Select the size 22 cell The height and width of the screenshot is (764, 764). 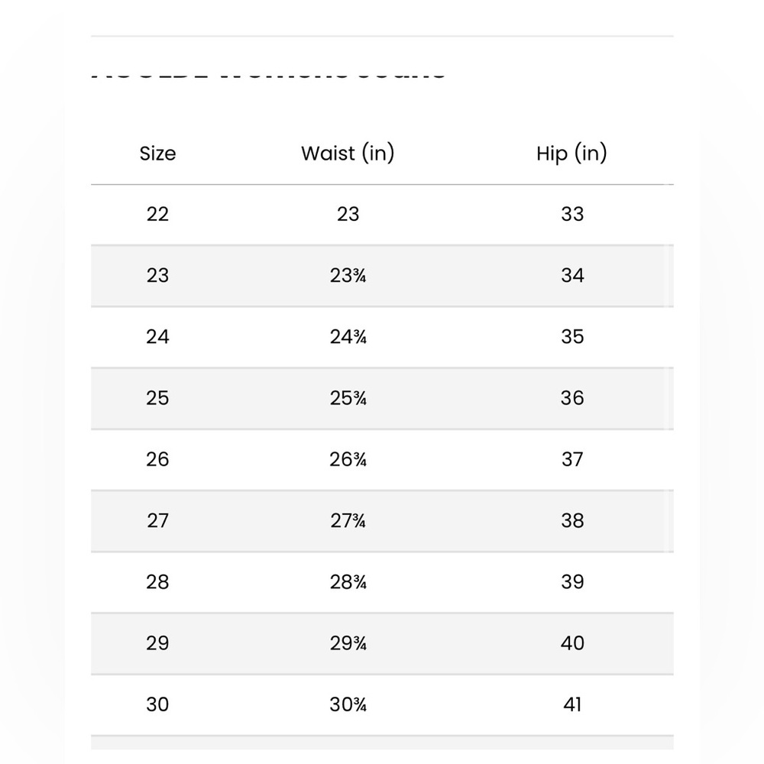(x=157, y=215)
